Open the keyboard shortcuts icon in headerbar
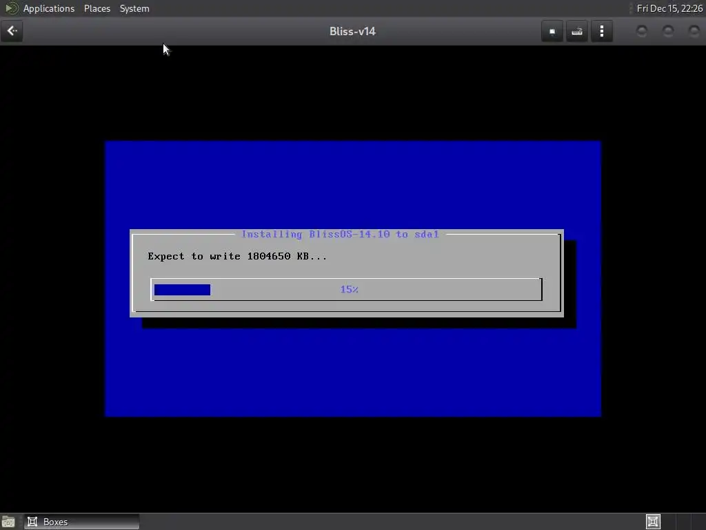The height and width of the screenshot is (530, 706). [x=577, y=32]
